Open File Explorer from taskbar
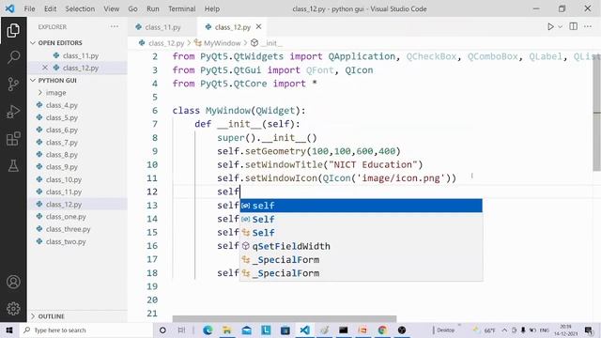The height and width of the screenshot is (338, 601). point(227,330)
